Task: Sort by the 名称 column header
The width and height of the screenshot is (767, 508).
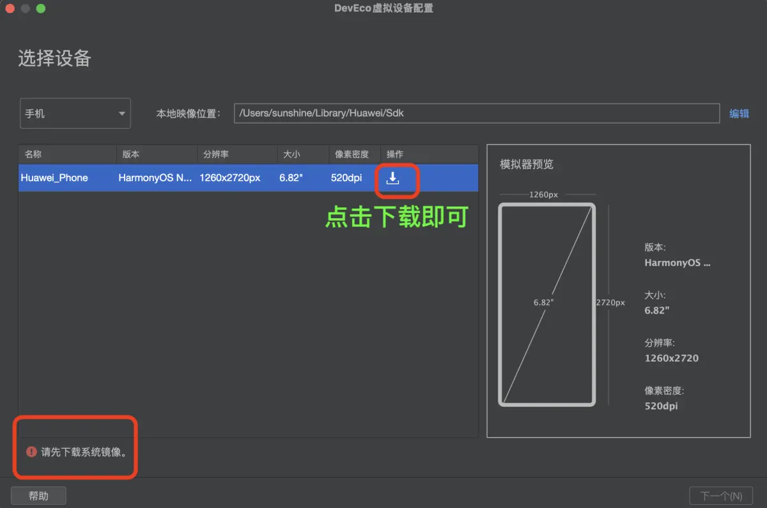Action: [x=67, y=154]
